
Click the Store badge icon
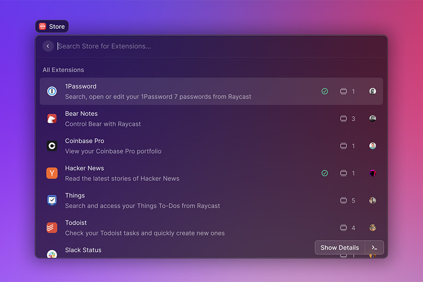coord(42,26)
